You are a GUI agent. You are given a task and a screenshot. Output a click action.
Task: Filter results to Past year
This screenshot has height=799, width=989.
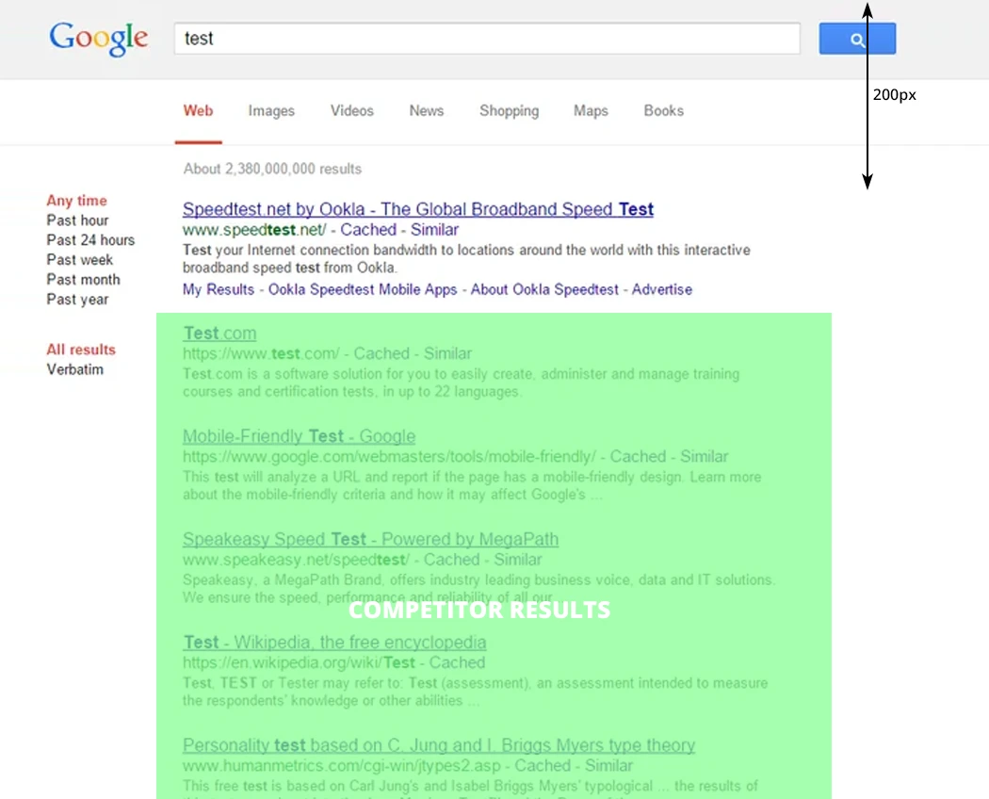(77, 299)
